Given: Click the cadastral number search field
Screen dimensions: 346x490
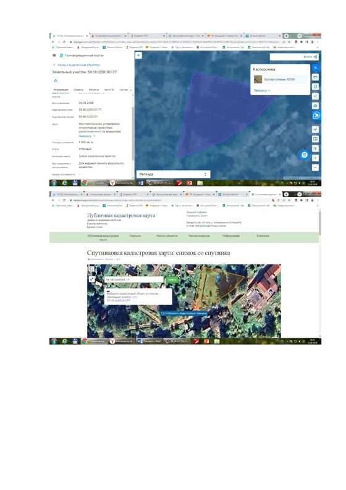Looking at the screenshot, I should pos(134,280).
